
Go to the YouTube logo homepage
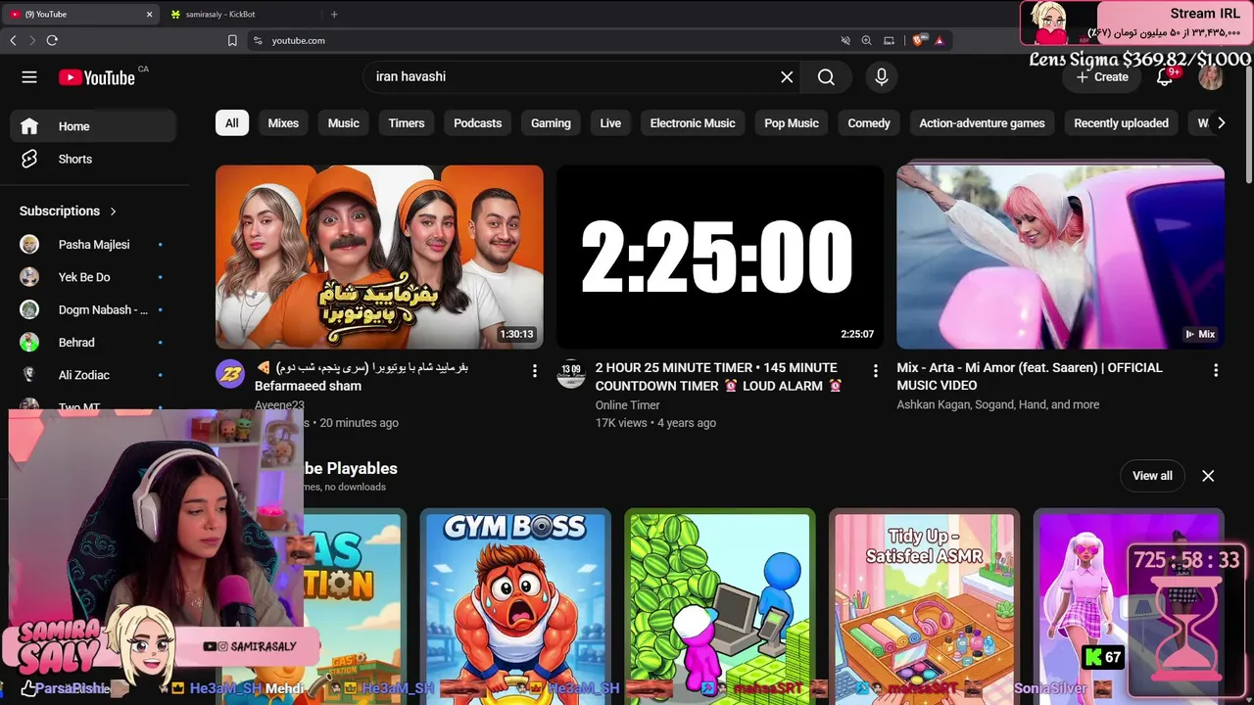[96, 77]
